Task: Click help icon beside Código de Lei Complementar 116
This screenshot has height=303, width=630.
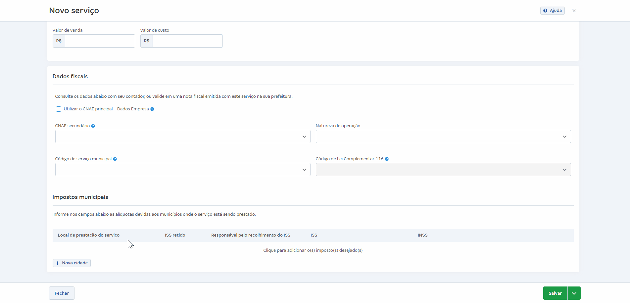Action: pos(387,159)
